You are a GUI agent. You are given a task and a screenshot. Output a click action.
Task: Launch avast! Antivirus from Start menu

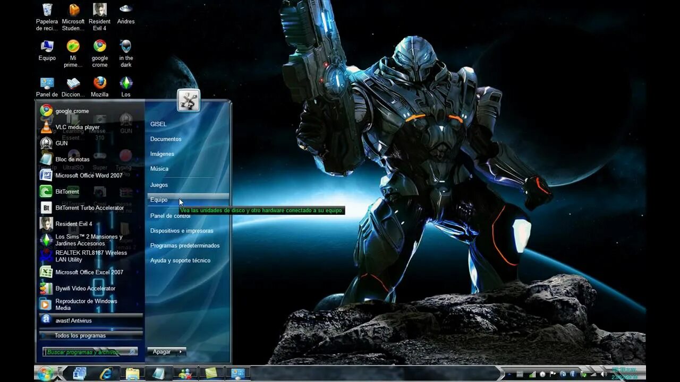[91, 320]
